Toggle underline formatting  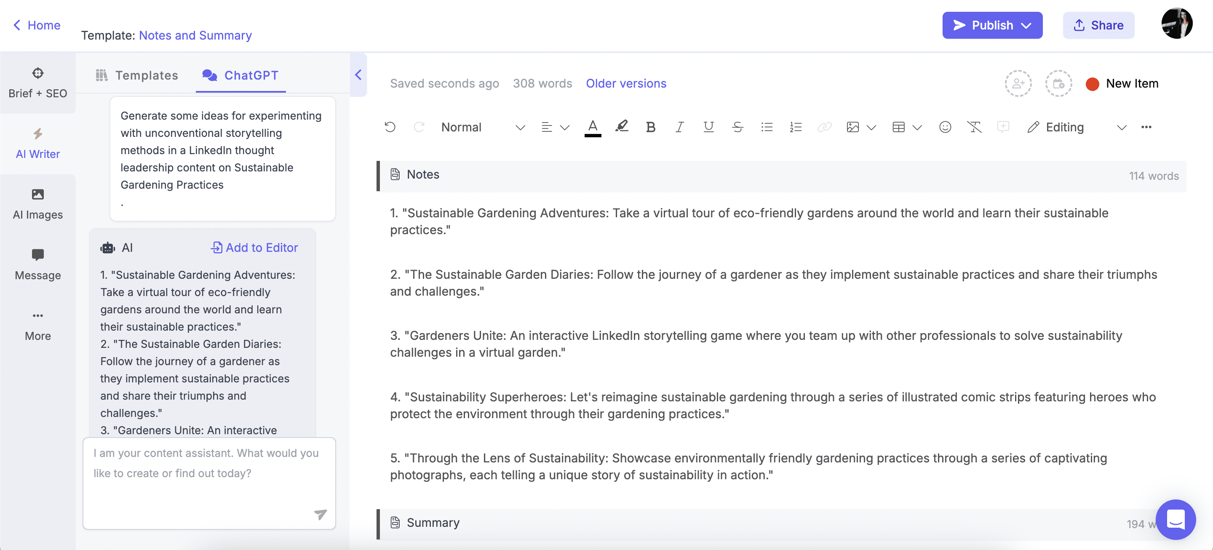tap(708, 127)
